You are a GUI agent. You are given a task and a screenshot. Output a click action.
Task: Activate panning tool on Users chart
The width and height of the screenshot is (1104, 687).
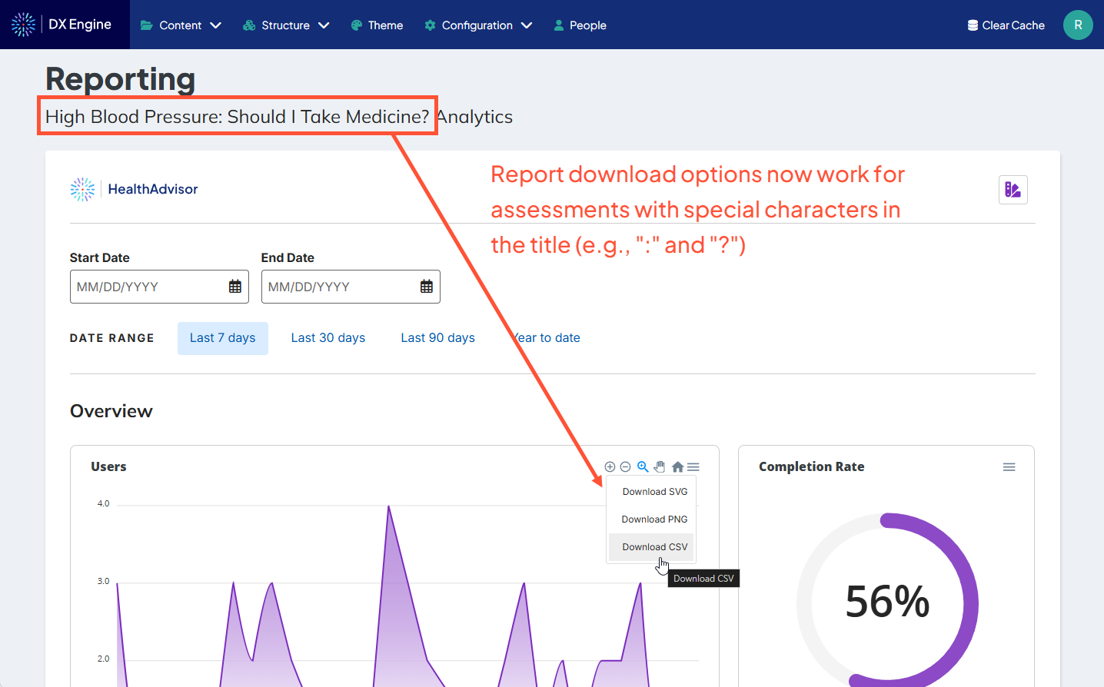pyautogui.click(x=660, y=466)
